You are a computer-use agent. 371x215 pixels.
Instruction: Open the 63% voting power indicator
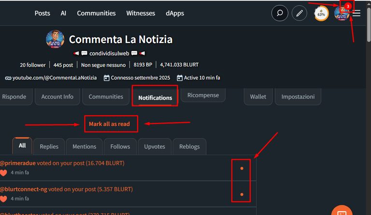tap(321, 14)
